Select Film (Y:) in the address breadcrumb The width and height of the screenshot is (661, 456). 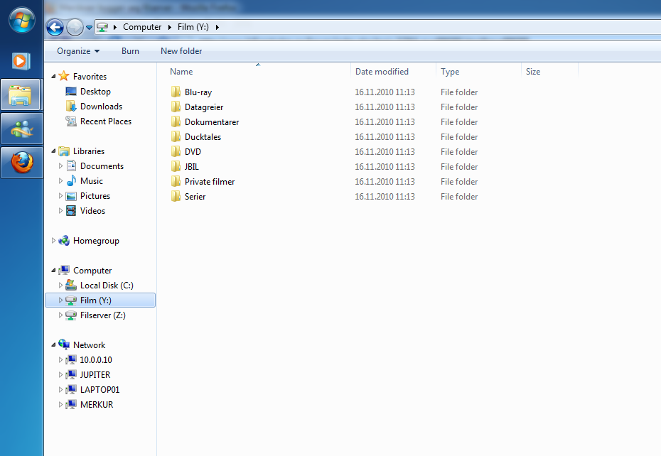click(193, 27)
